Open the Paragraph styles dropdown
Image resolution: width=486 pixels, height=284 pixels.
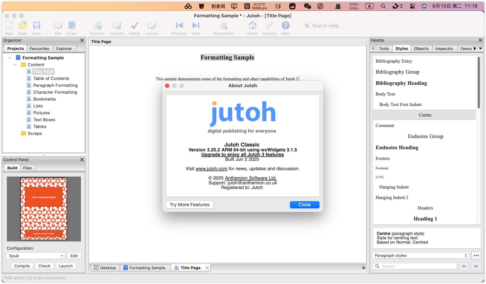(x=421, y=255)
